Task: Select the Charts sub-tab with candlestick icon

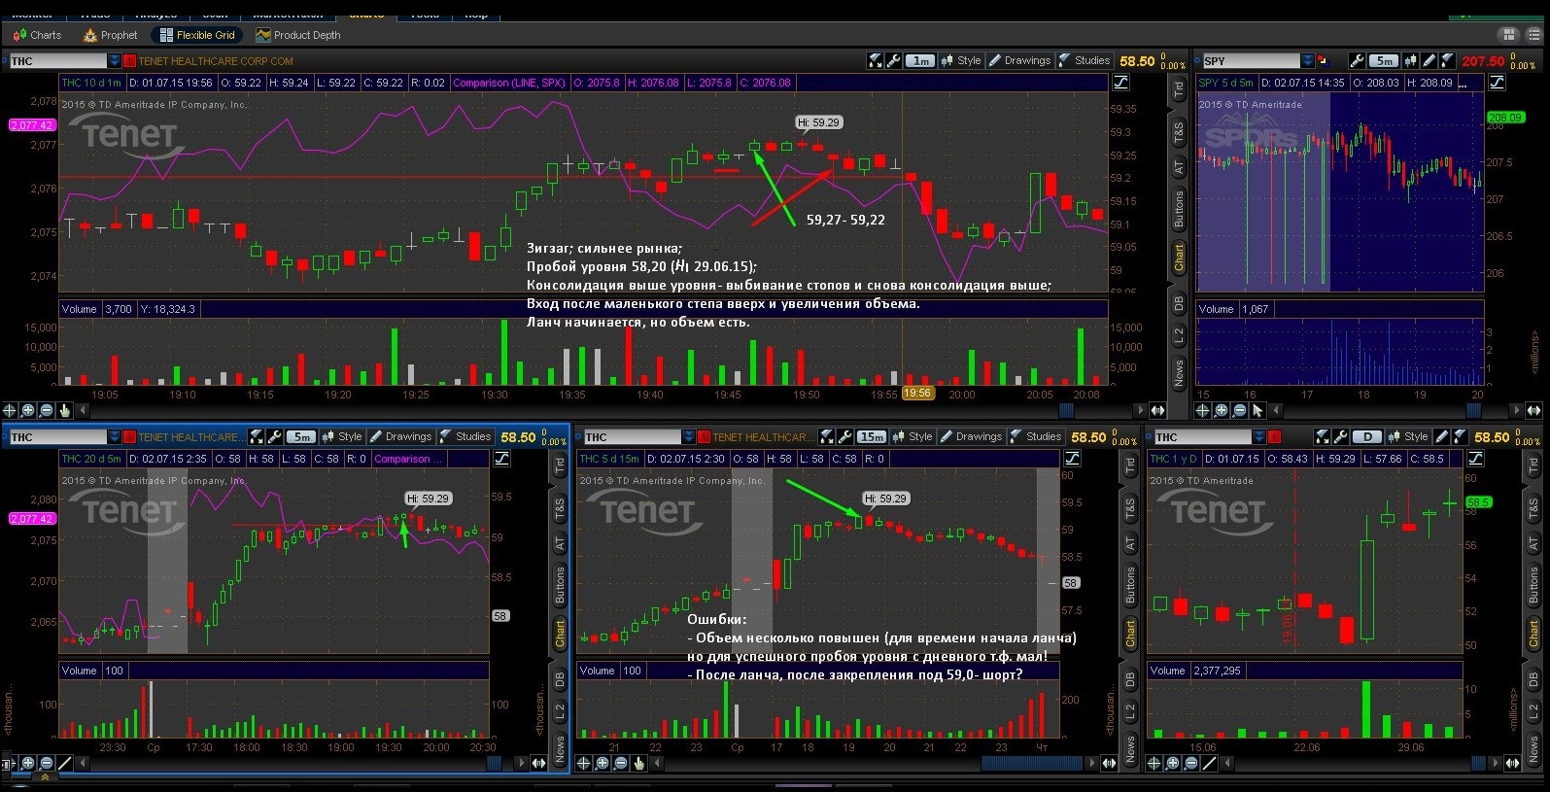Action: pyautogui.click(x=37, y=35)
